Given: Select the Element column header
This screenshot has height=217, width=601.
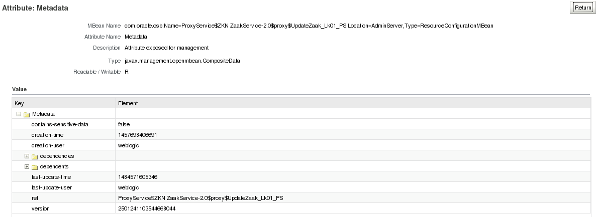Looking at the screenshot, I should tap(128, 103).
